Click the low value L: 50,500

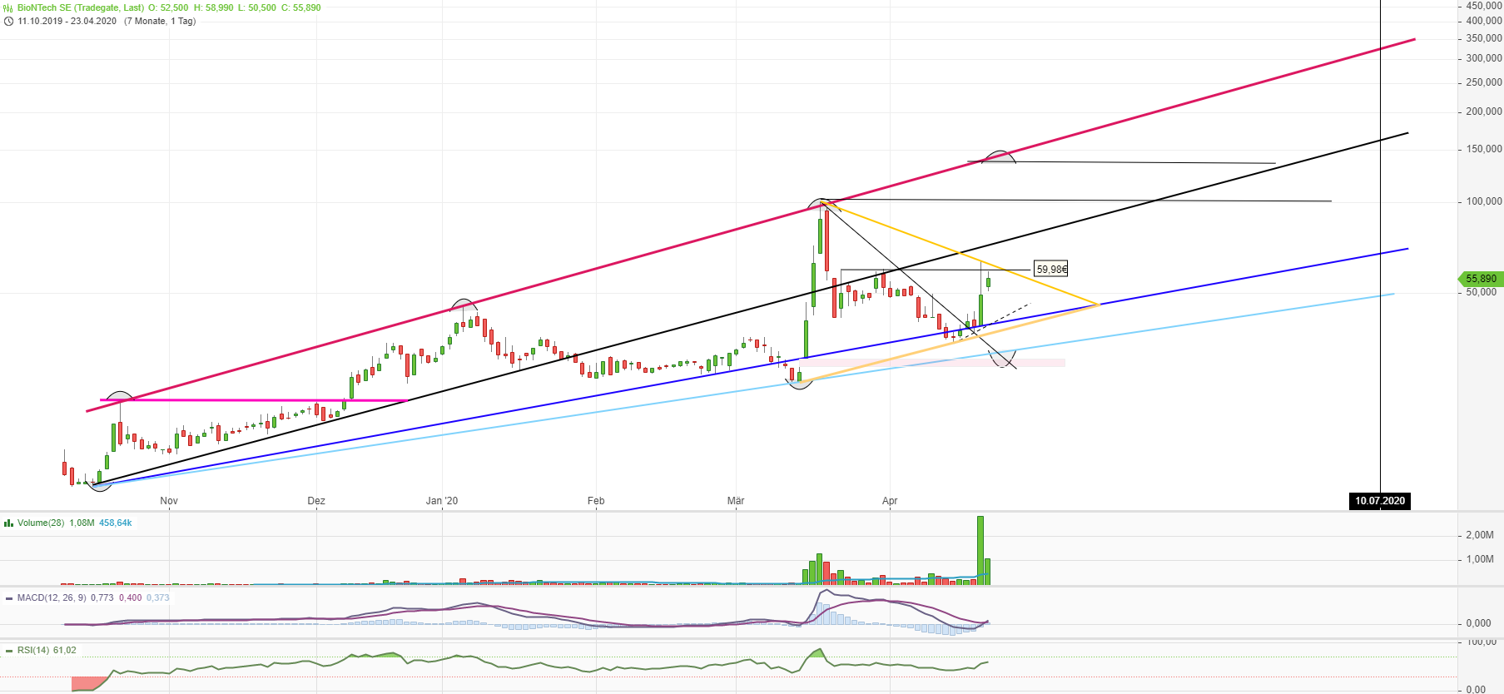point(257,8)
